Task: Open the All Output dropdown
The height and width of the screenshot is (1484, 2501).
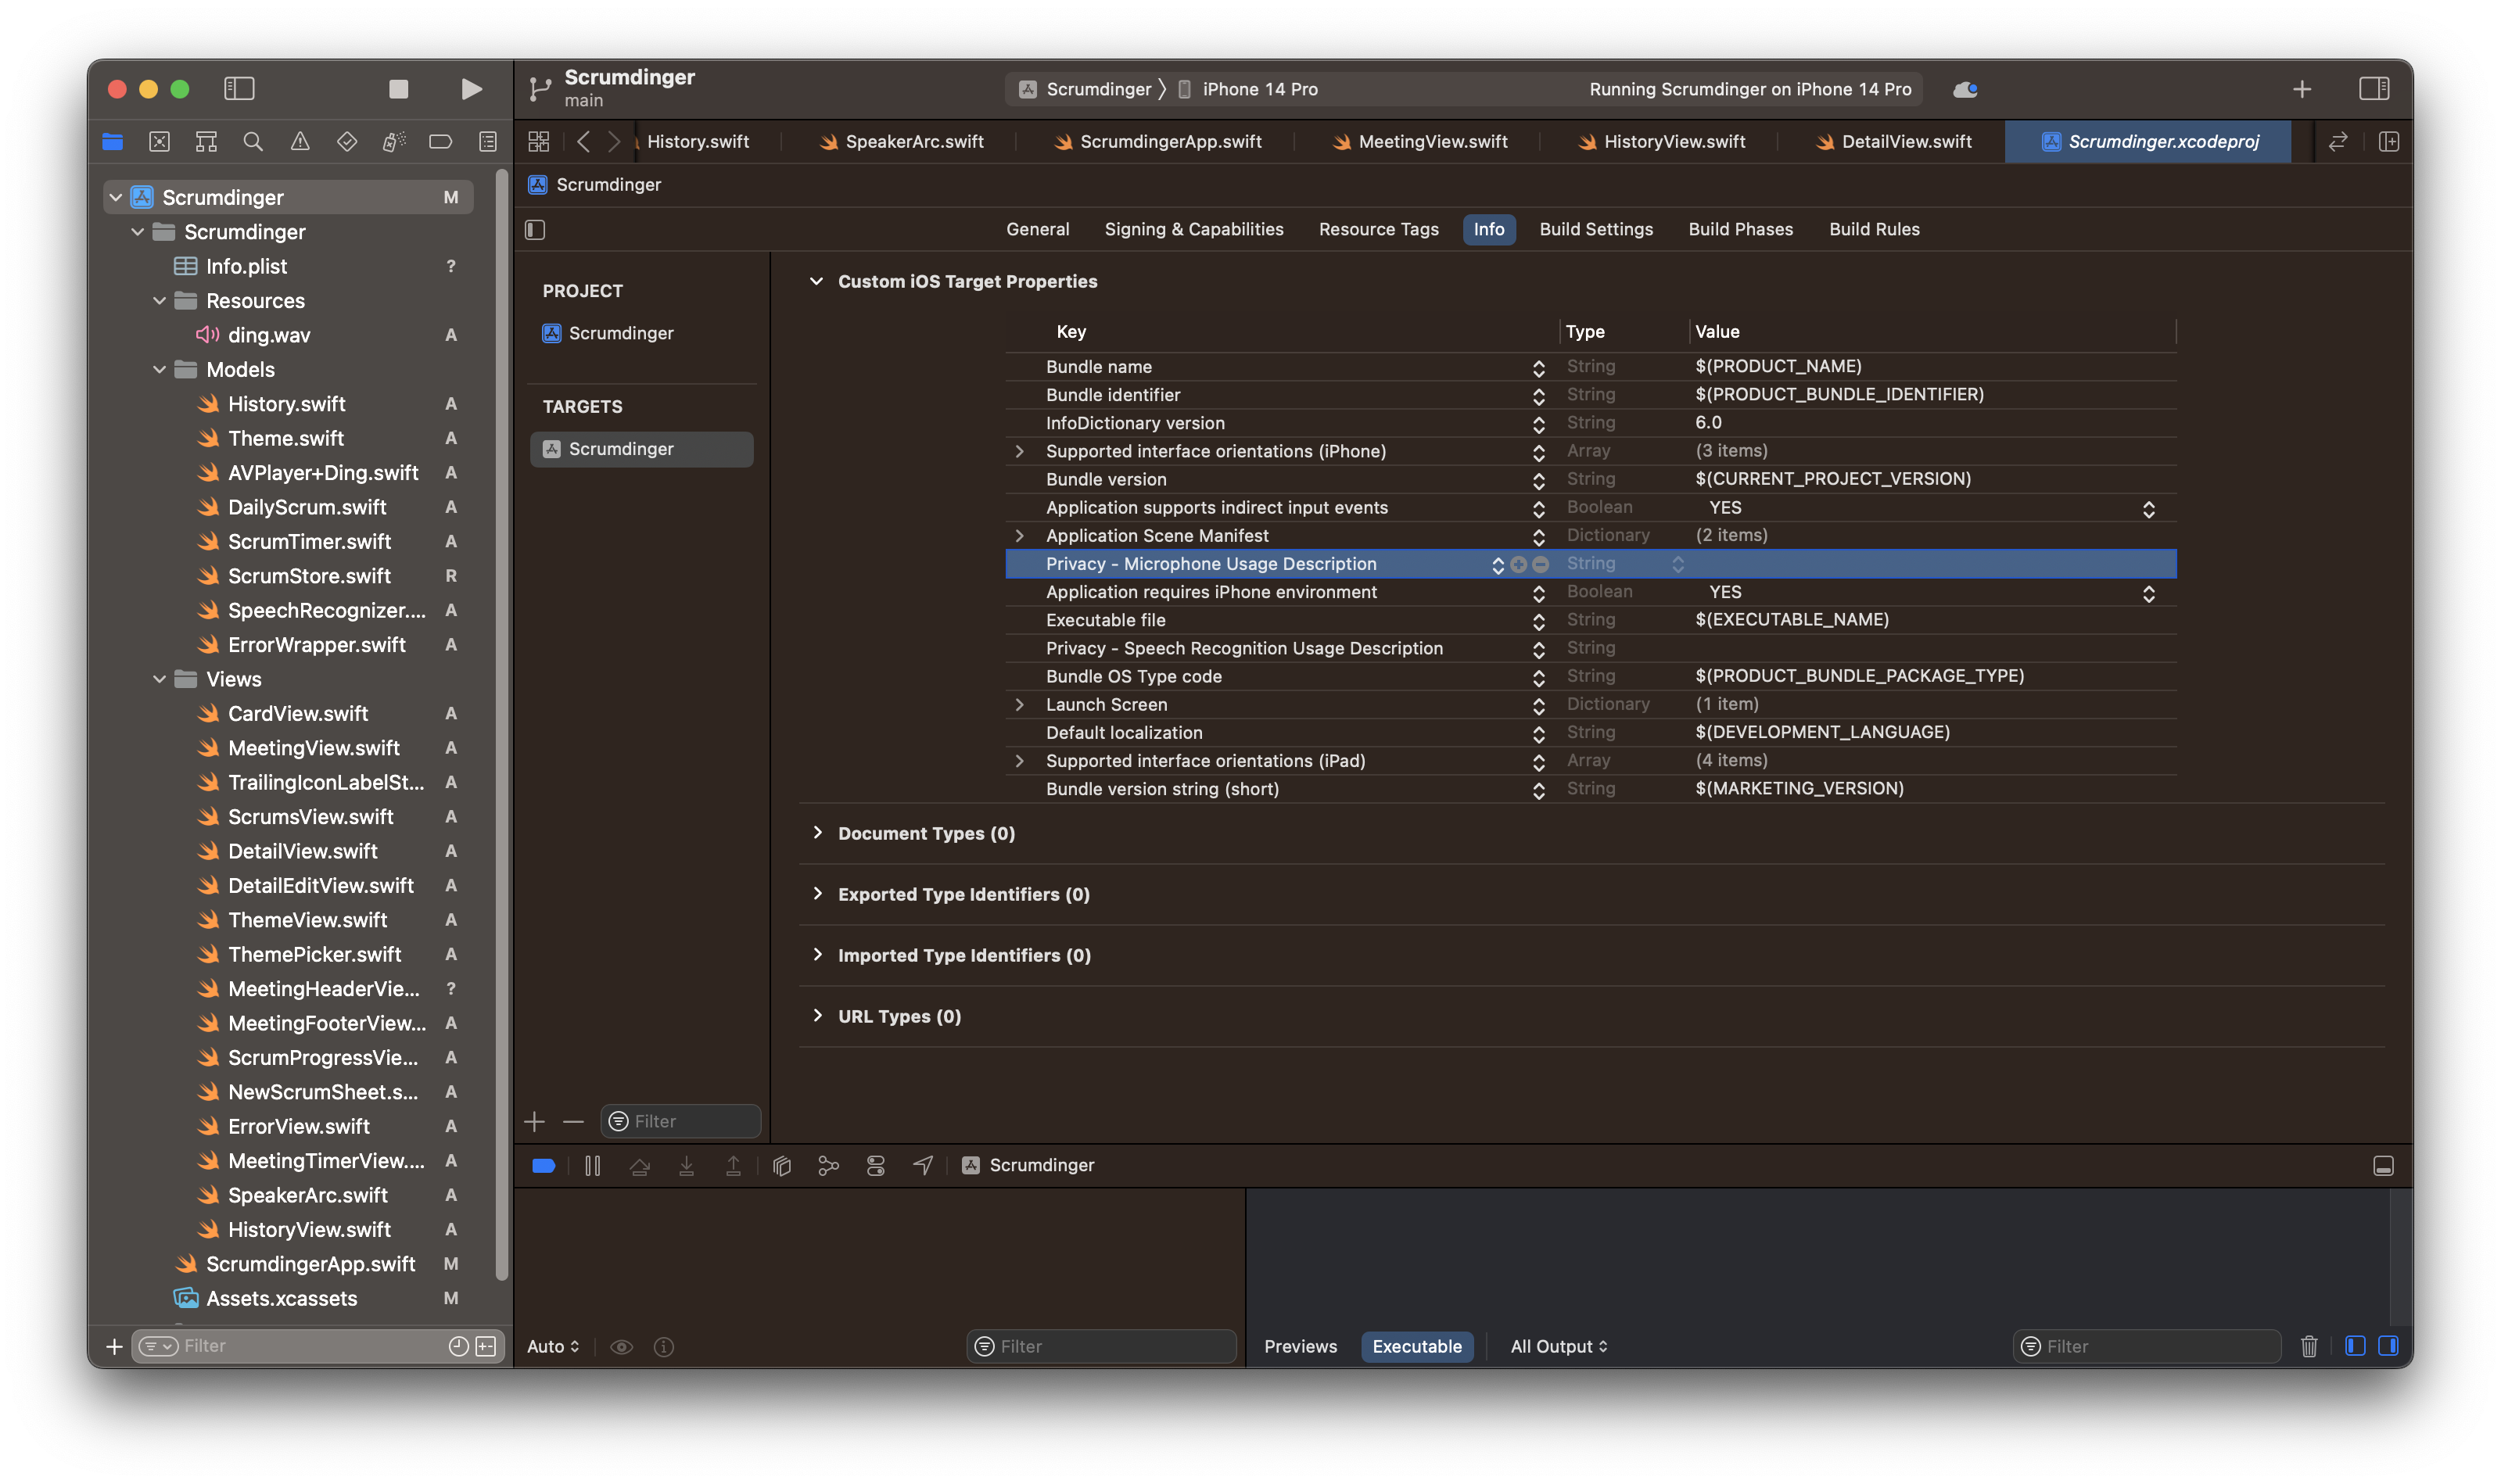Action: tap(1558, 1347)
